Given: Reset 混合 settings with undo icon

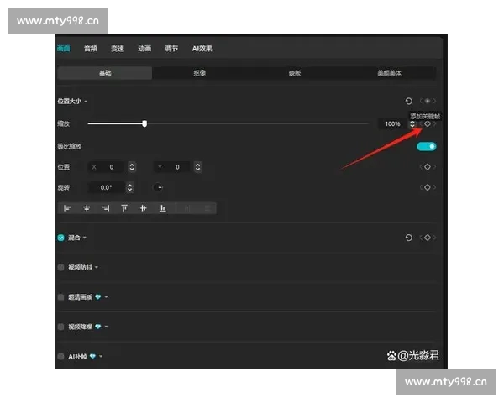Looking at the screenshot, I should (x=408, y=238).
